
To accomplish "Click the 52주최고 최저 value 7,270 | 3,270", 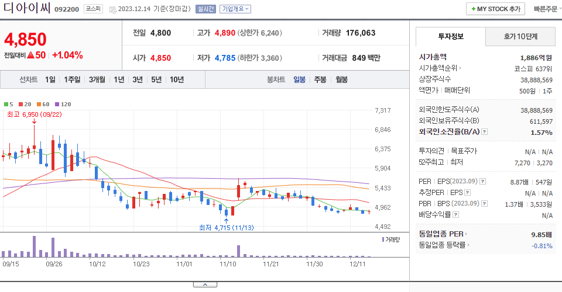I will [534, 163].
